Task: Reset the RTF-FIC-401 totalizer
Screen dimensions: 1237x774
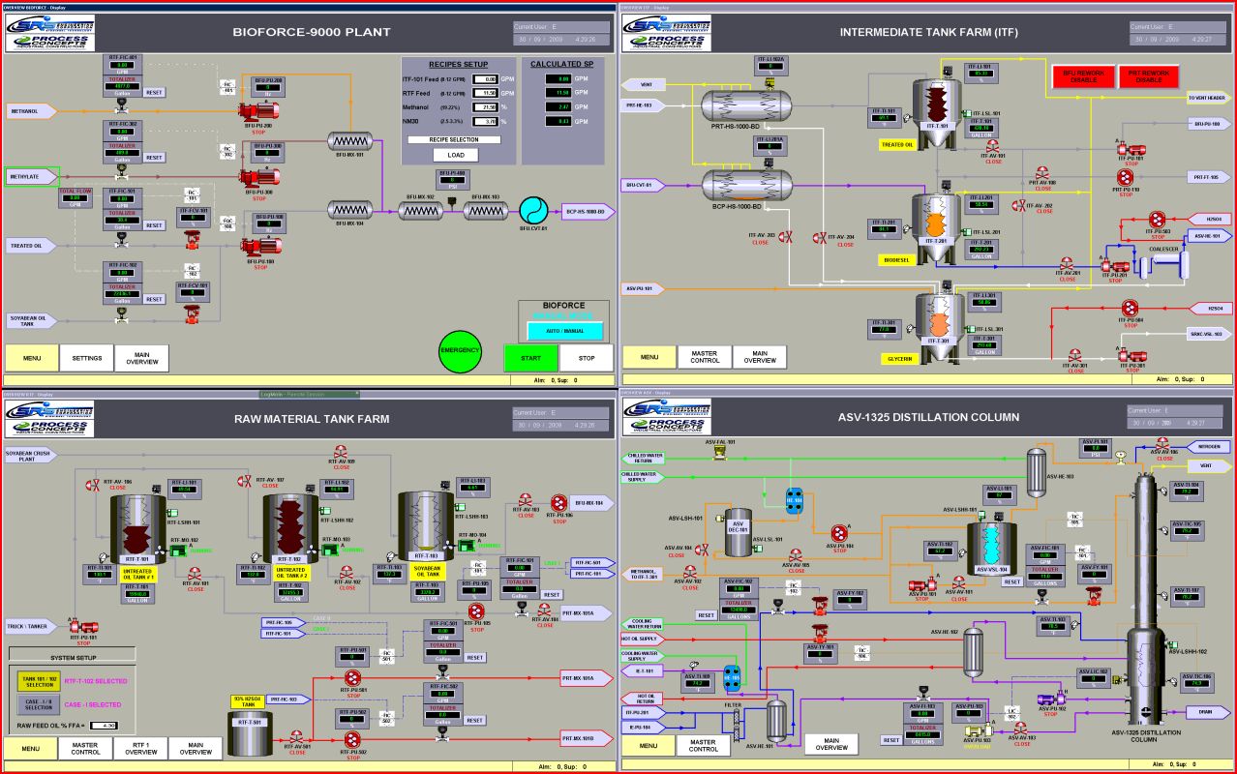Action: point(153,92)
